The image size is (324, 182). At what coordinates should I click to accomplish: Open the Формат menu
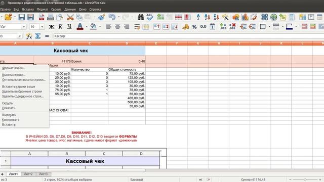pos(43,9)
